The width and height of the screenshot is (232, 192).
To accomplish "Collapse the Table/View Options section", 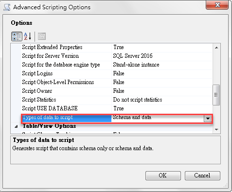I will click(x=16, y=126).
